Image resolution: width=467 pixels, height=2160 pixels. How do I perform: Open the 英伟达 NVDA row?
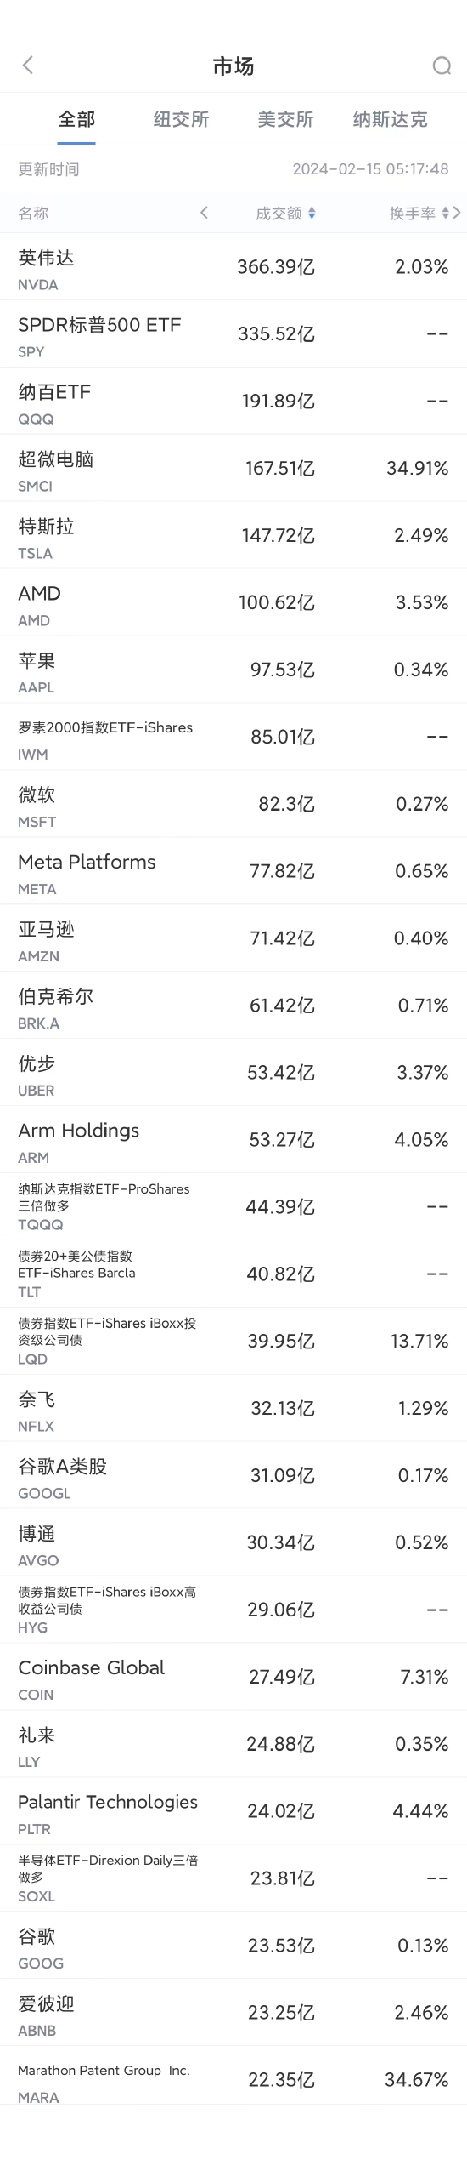(233, 267)
